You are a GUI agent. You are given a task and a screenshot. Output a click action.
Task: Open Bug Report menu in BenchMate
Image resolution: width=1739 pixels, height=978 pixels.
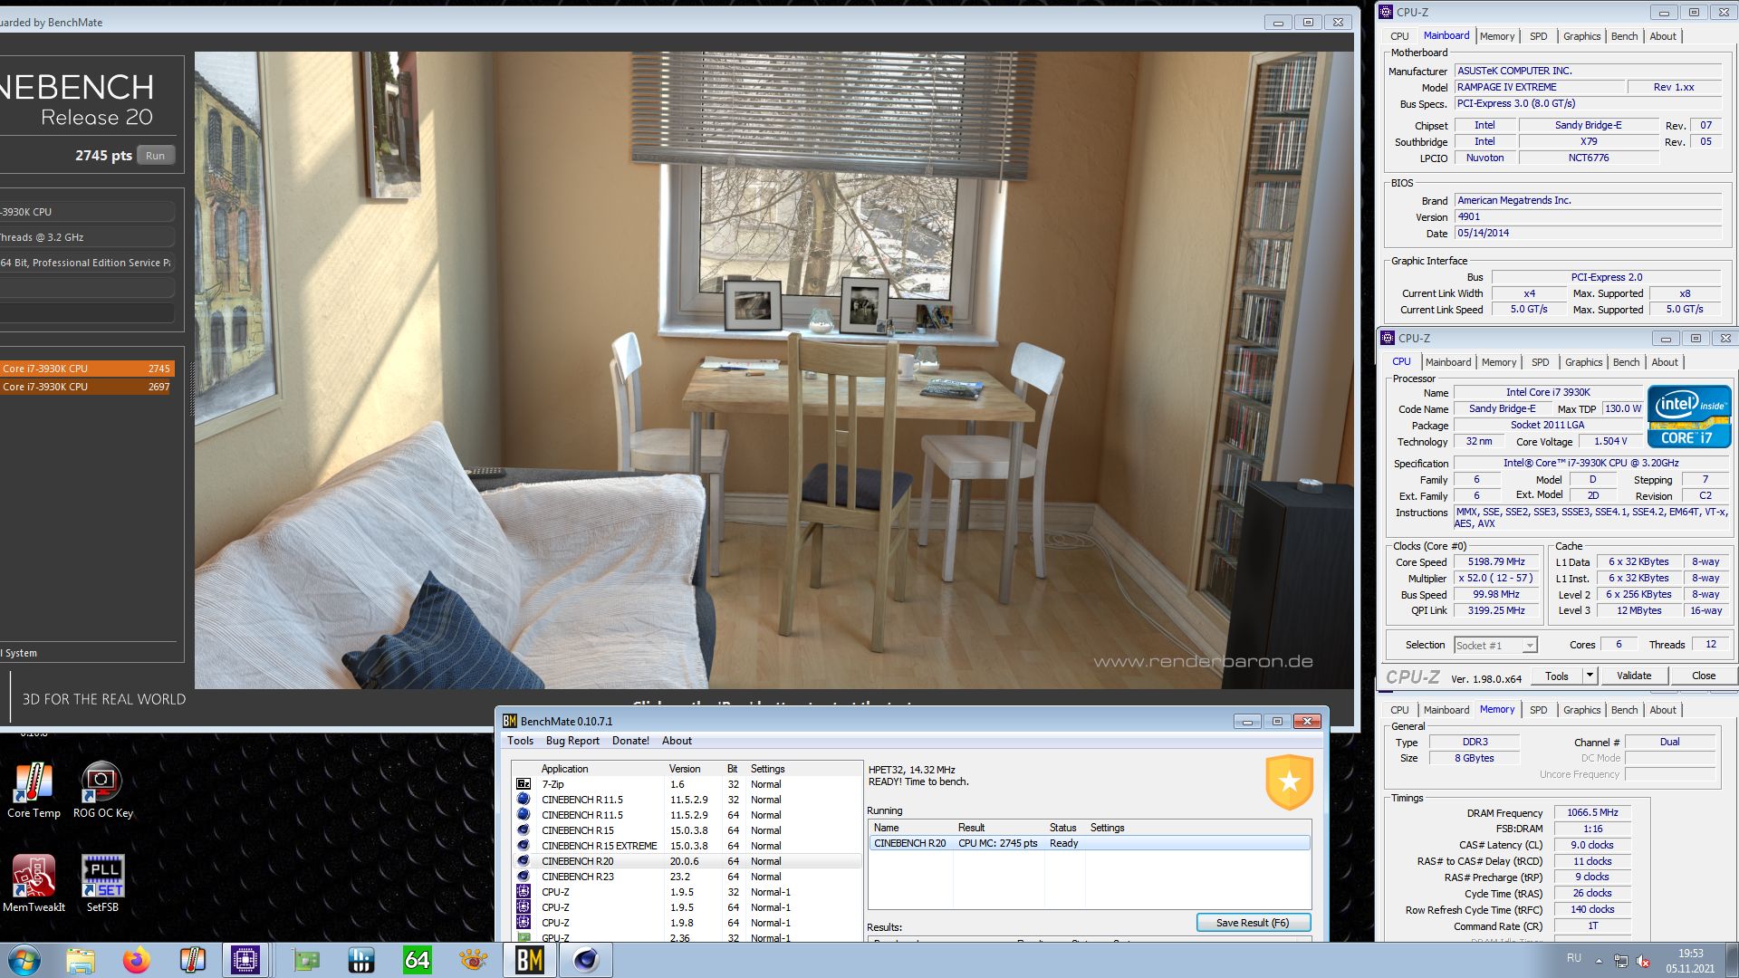click(572, 741)
